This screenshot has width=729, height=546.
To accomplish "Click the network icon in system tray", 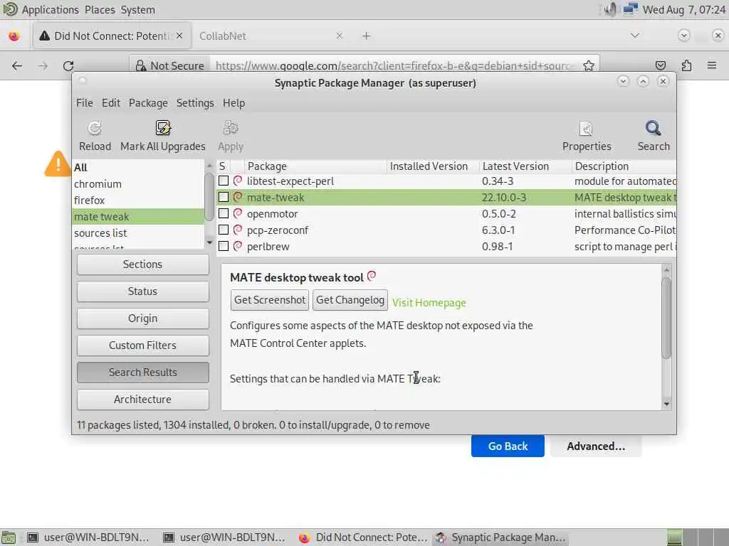I will pos(630,9).
